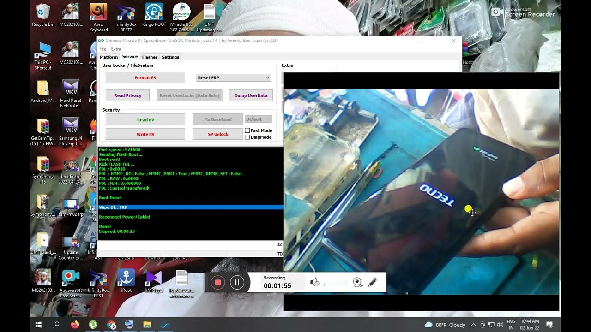
Task: Mute the recorder speaker icon
Action: point(315,282)
